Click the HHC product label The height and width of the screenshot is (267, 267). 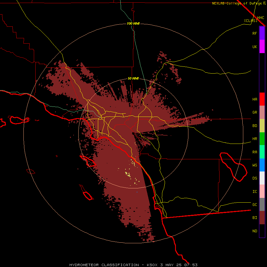260,18
